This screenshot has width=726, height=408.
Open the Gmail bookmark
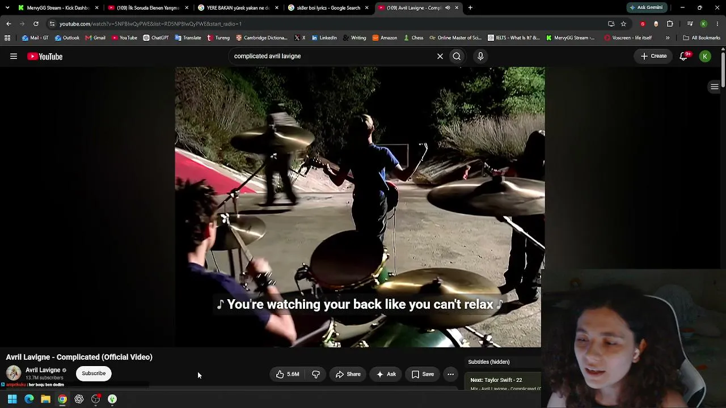(95, 38)
